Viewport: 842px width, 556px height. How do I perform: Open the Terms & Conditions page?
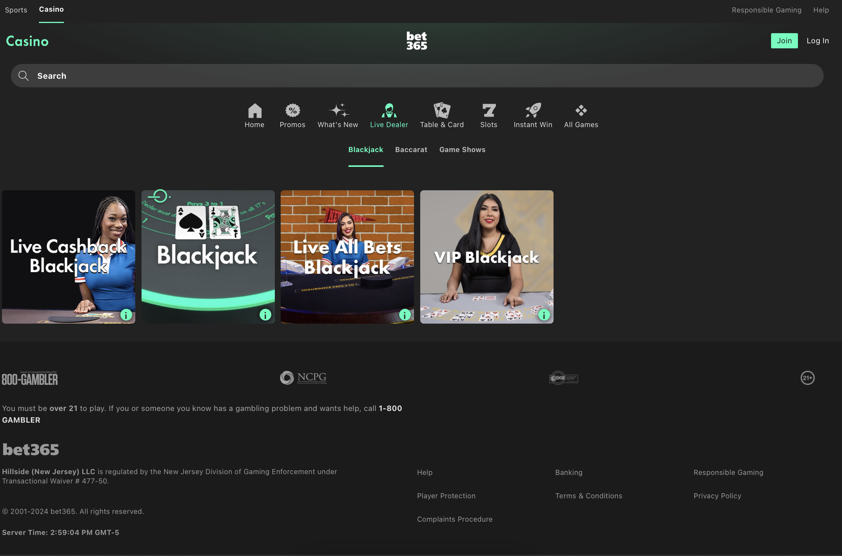tap(588, 496)
